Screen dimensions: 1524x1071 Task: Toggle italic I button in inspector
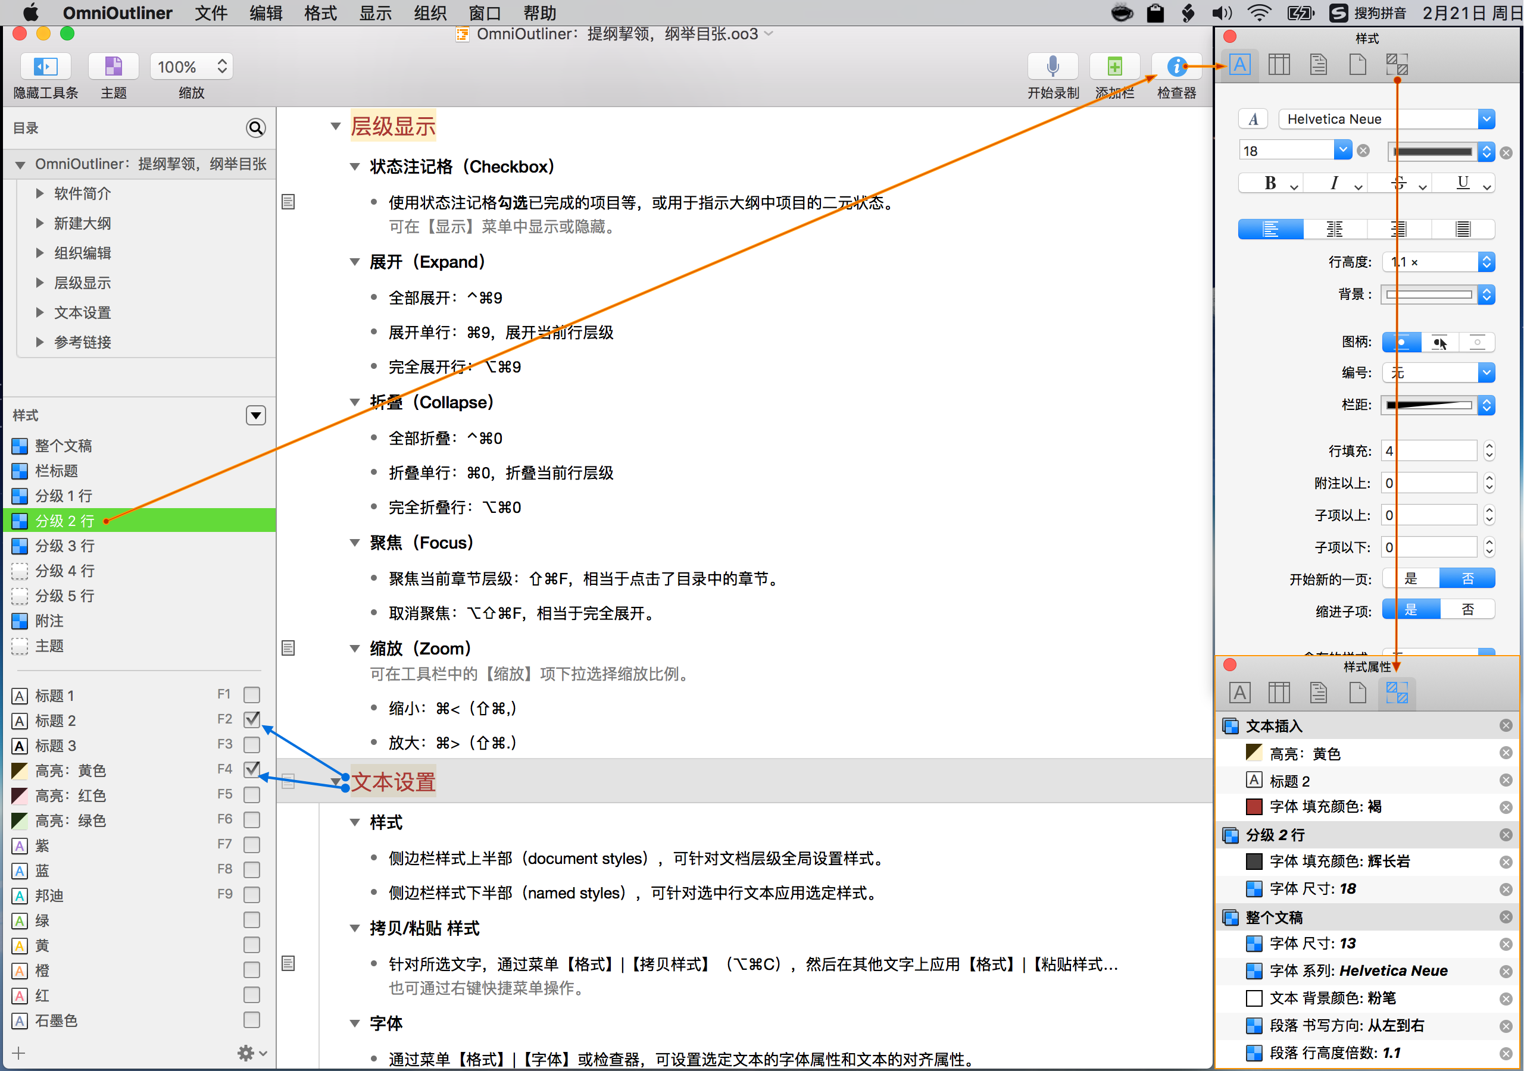(1334, 183)
